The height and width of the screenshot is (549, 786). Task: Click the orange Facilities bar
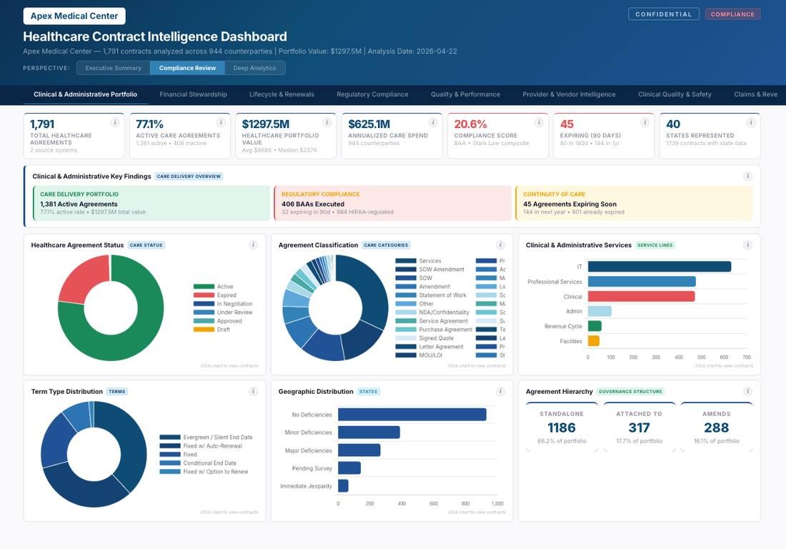594,341
